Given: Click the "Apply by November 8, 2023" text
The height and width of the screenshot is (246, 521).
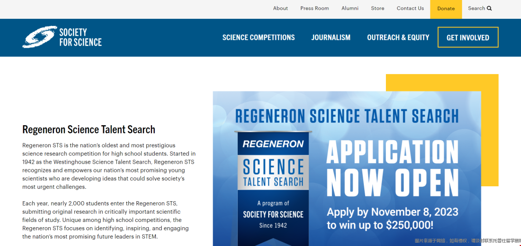Looking at the screenshot, I should (392, 211).
